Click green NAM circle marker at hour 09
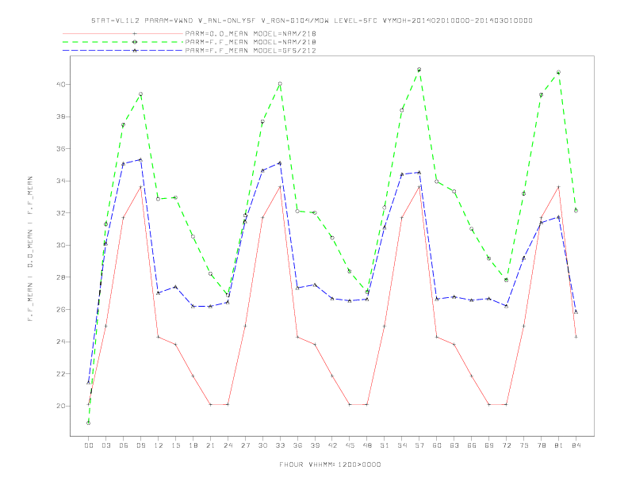Screen dimensions: 628x485 pos(140,94)
